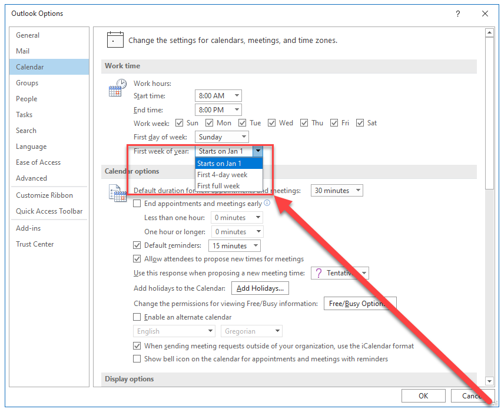The width and height of the screenshot is (501, 409).
Task: Toggle the Thu work week checkbox
Action: pyautogui.click(x=304, y=123)
